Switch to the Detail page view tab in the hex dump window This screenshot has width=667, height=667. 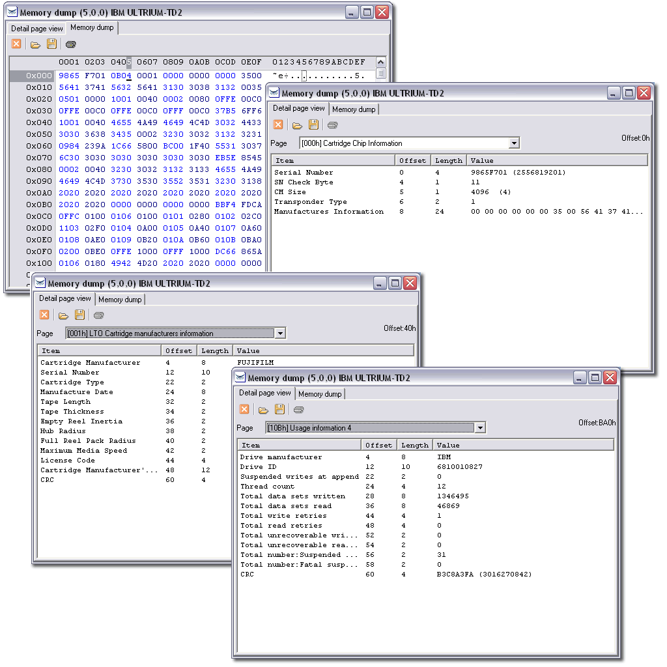[x=37, y=29]
